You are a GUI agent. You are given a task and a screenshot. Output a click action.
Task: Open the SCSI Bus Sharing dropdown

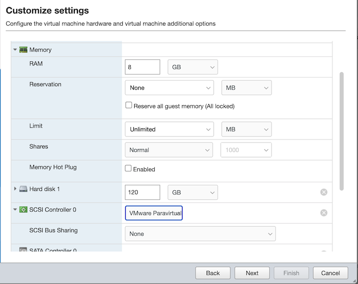coord(200,234)
